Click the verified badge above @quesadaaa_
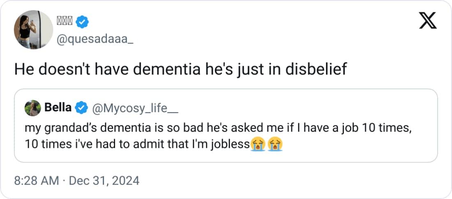This screenshot has height=199, width=452. coord(83,21)
